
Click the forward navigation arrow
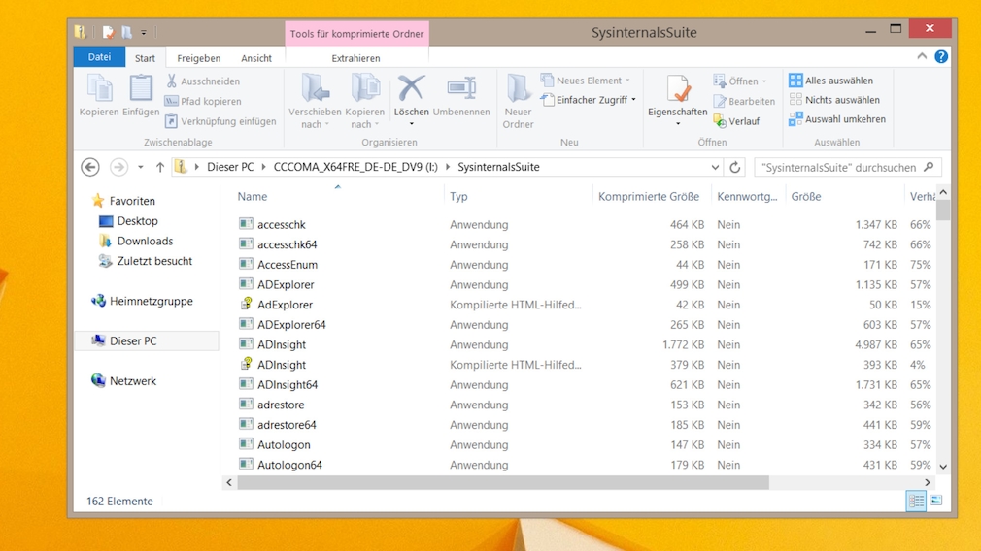[x=118, y=167]
